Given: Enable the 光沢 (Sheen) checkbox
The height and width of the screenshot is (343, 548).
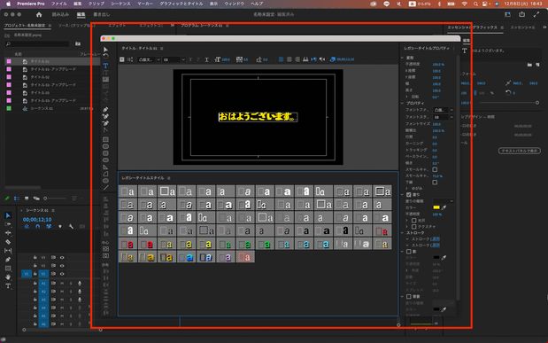Looking at the screenshot, I should pos(414,221).
